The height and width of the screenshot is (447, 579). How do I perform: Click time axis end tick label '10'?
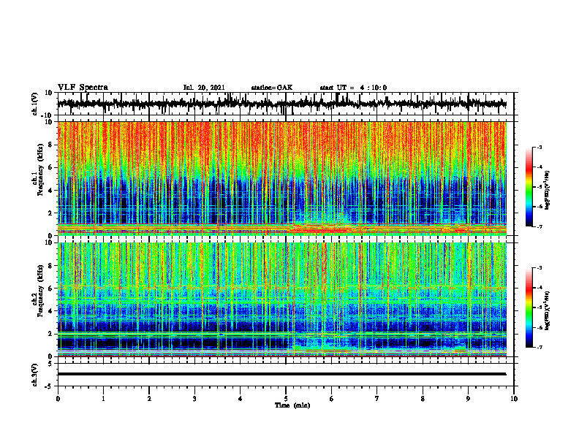click(x=514, y=399)
